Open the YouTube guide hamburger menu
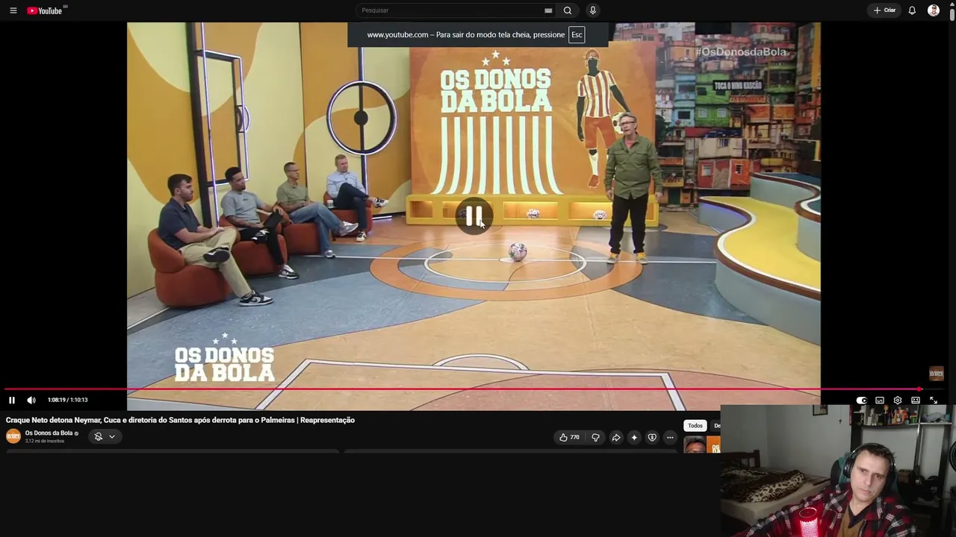 (x=13, y=10)
